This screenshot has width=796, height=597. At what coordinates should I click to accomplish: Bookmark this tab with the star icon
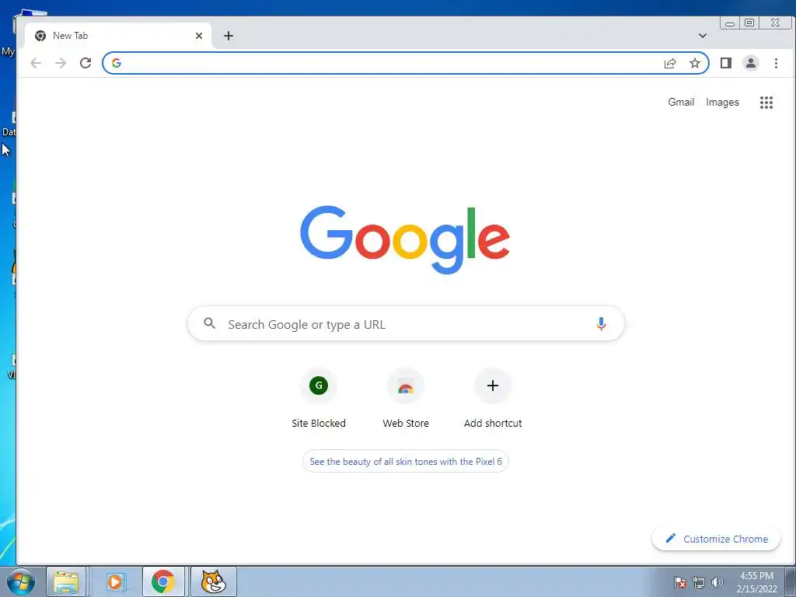click(694, 63)
